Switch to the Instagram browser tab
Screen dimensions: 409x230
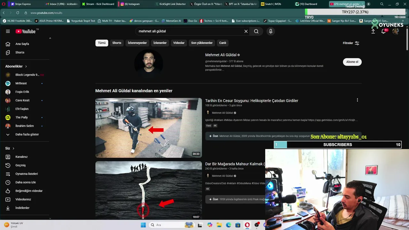coord(134,4)
